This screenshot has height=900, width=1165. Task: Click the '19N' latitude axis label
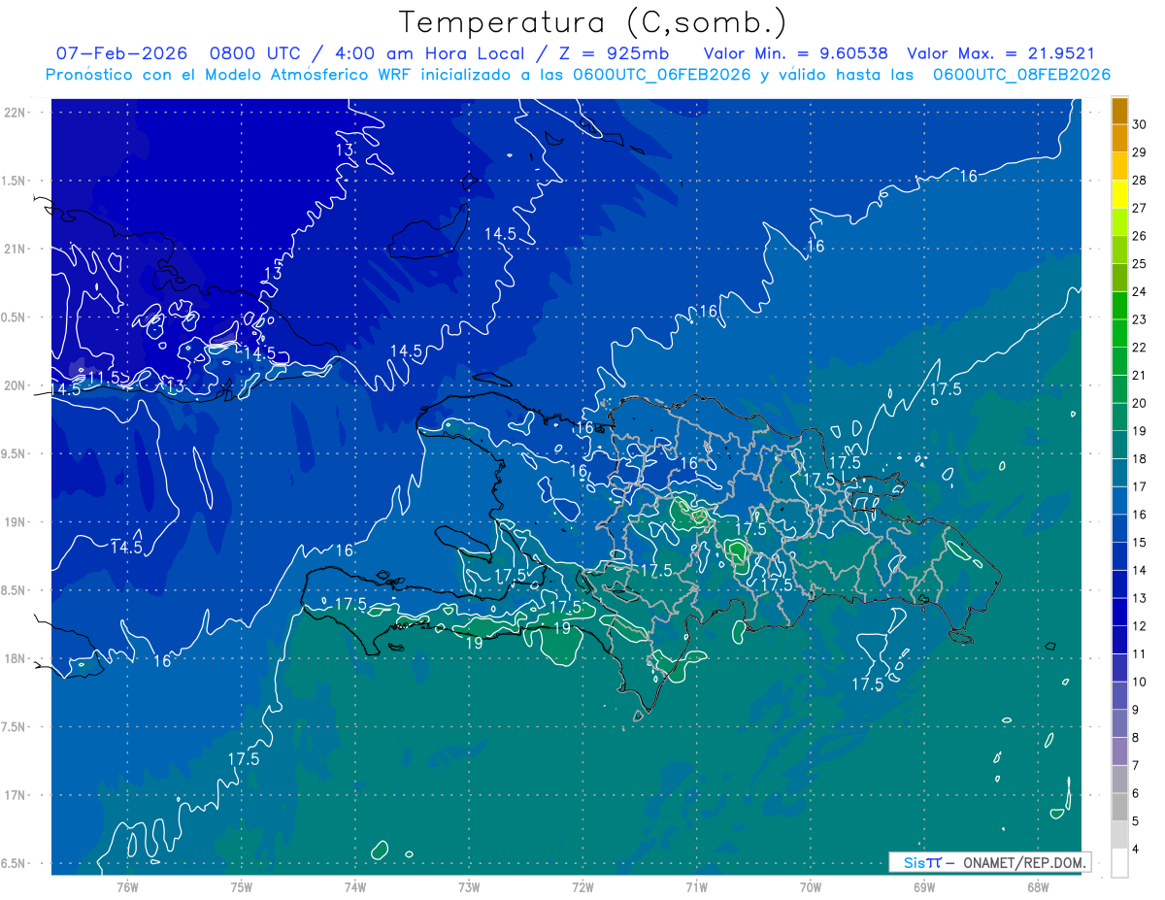(x=16, y=522)
